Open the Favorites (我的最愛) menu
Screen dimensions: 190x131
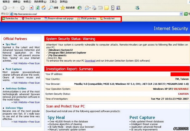[40, 2]
